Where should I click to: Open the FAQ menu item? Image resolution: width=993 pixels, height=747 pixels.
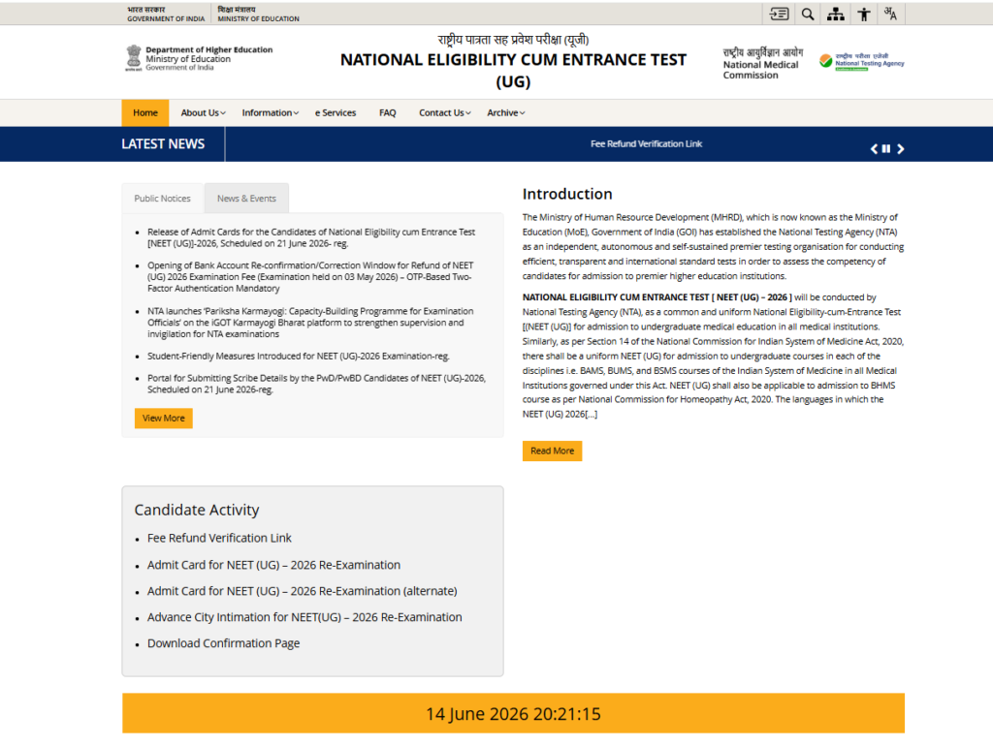(x=388, y=112)
